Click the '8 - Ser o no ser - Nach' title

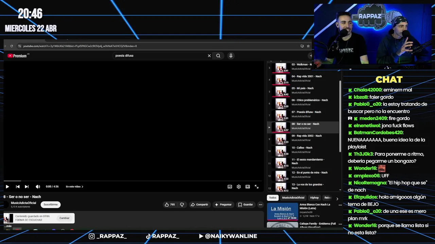click(22, 197)
